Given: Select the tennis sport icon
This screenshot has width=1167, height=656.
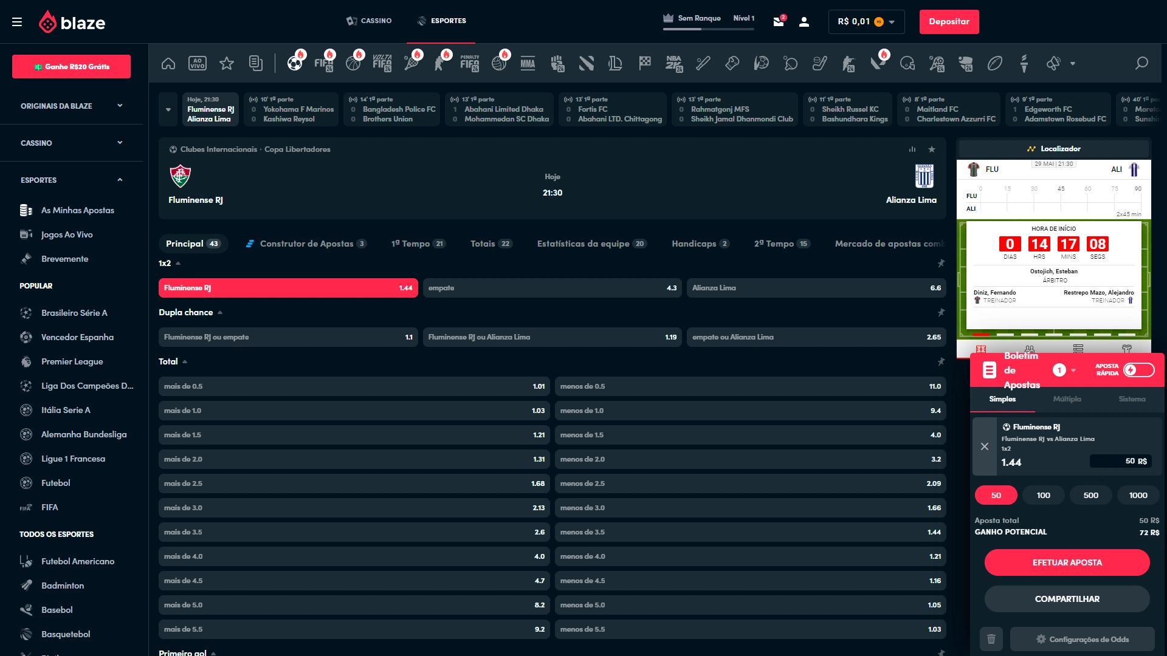Looking at the screenshot, I should pos(411,63).
